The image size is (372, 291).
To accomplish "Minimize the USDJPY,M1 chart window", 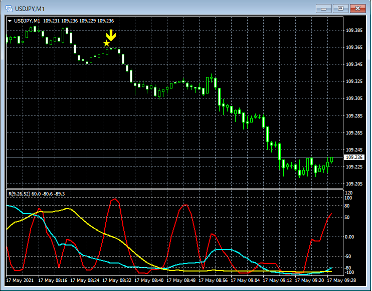I will [x=323, y=8].
